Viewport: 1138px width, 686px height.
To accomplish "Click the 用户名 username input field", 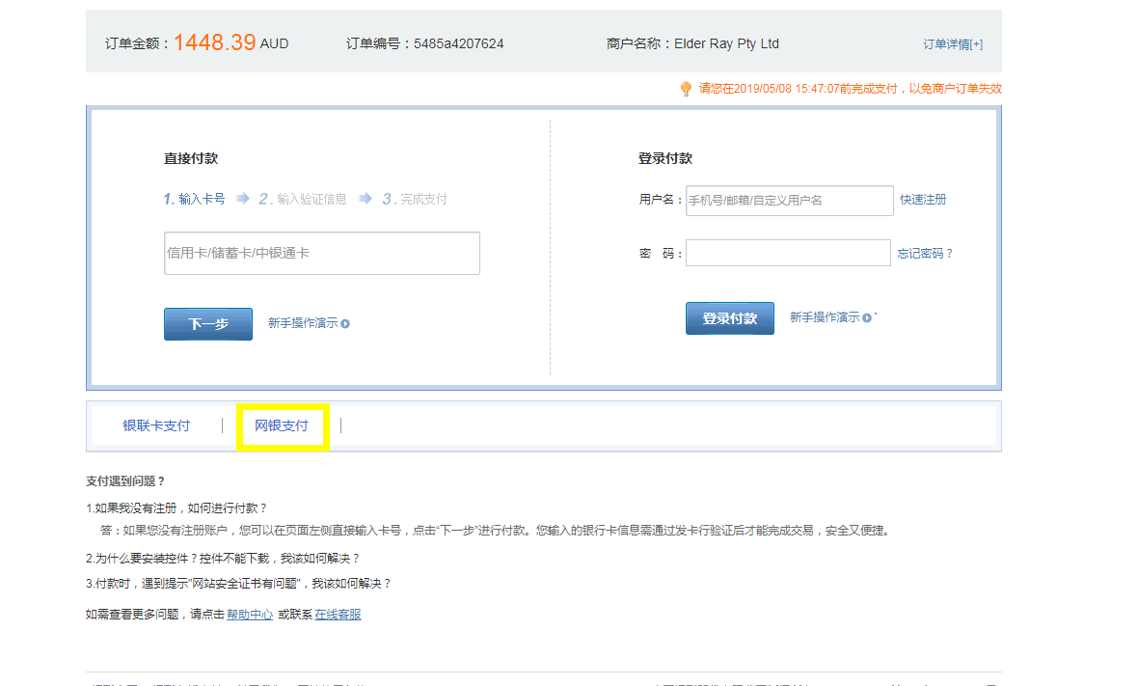I will click(x=789, y=200).
